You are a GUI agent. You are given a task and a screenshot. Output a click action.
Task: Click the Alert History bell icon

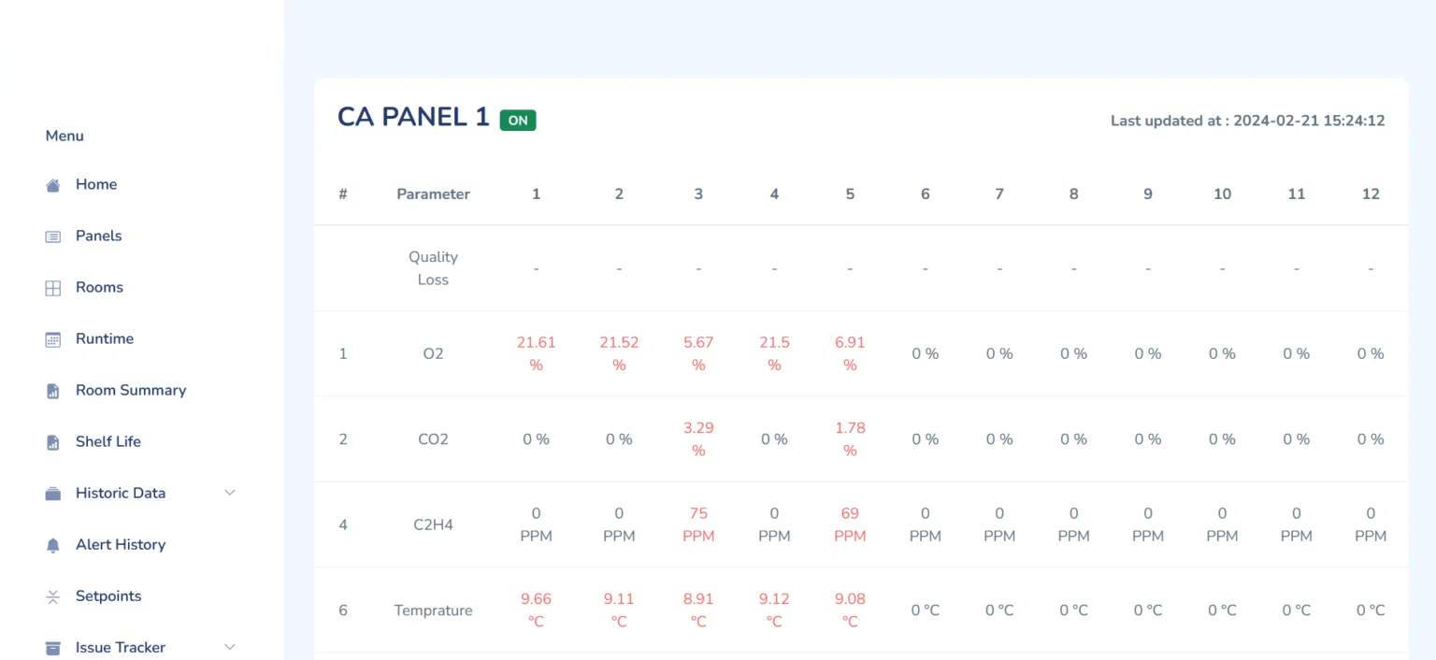pos(53,544)
